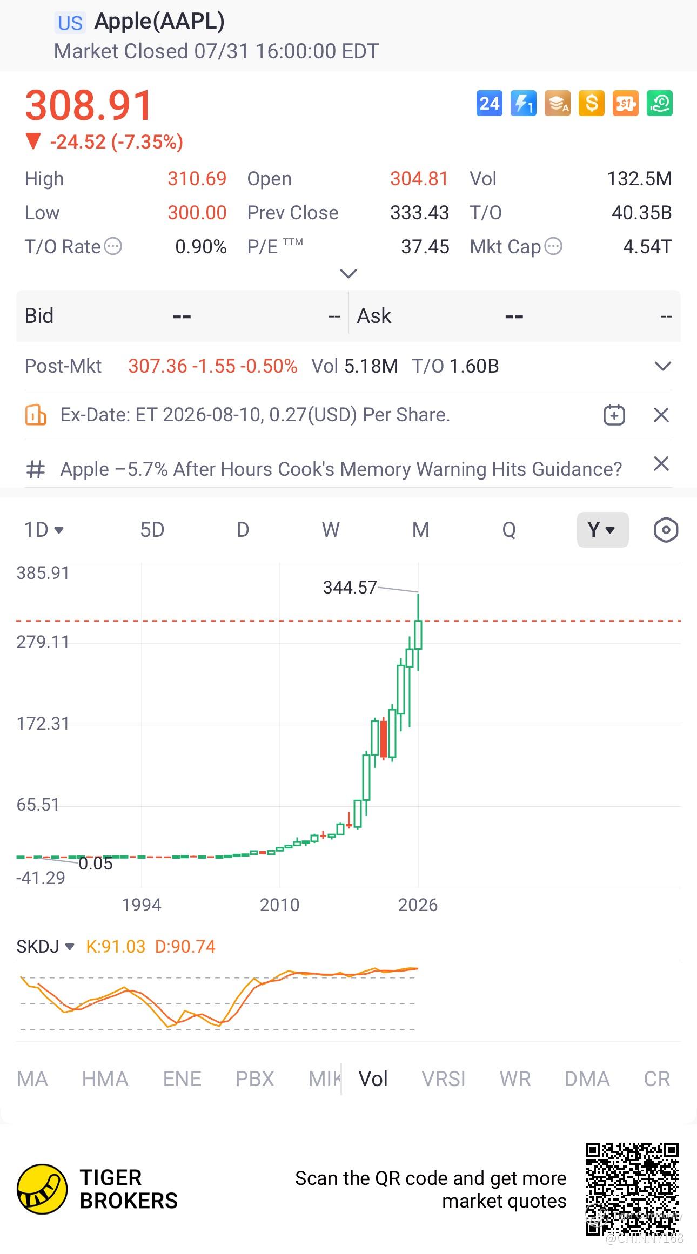The height and width of the screenshot is (1254, 697).
Task: Select the MA indicator option
Action: (32, 1078)
